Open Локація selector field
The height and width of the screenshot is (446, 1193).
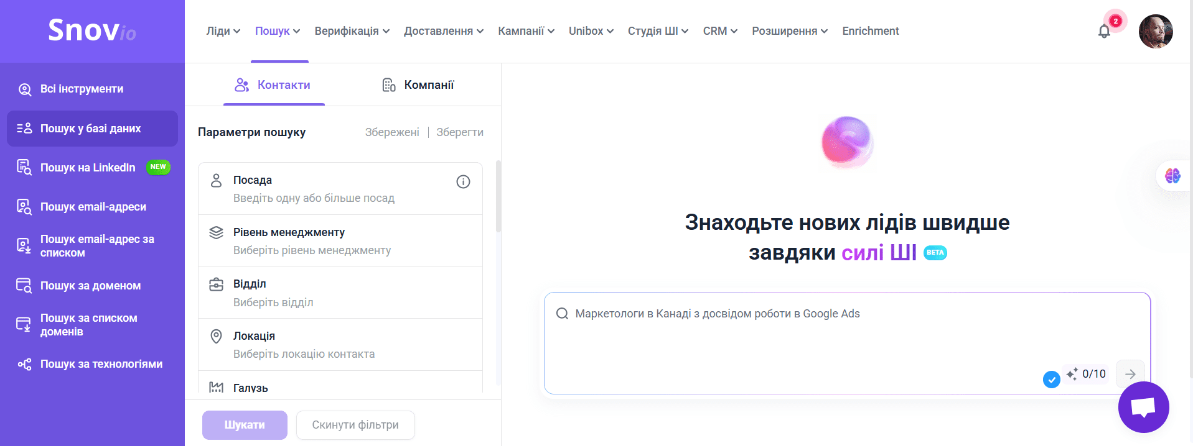[340, 345]
